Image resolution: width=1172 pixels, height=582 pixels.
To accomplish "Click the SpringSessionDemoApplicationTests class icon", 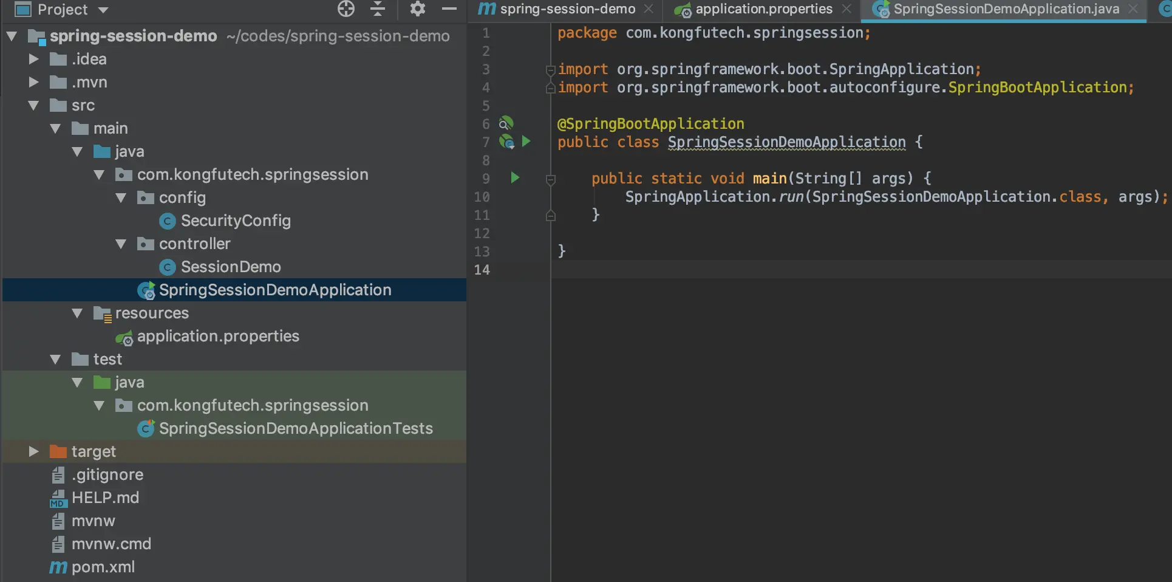I will 146,430.
